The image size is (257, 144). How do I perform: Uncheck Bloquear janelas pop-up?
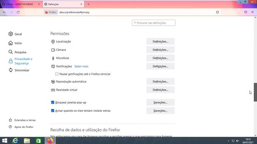pos(53,102)
